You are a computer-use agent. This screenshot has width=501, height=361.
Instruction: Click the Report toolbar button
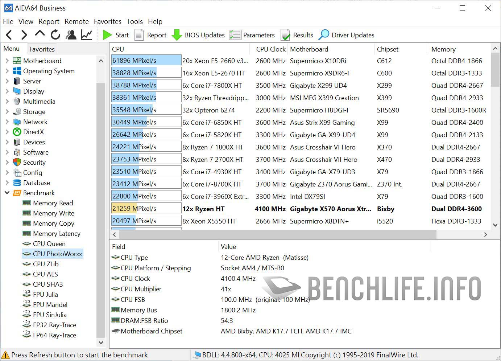(x=151, y=35)
